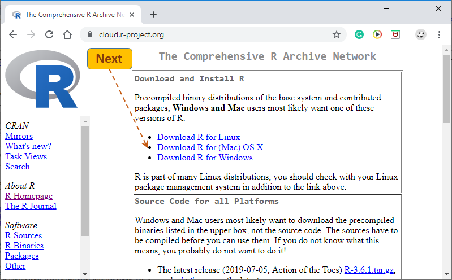Screen dimensions: 452x280
Task: Open The R Journal link
Action: (x=31, y=206)
